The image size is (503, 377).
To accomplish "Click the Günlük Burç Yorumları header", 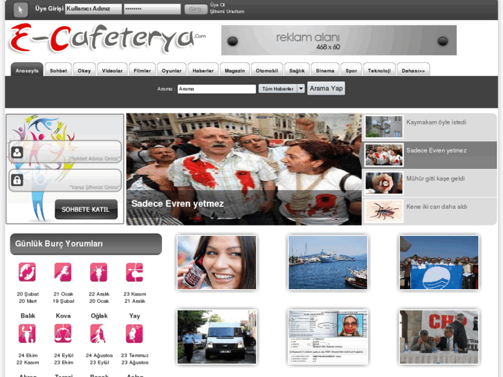I will click(x=86, y=244).
